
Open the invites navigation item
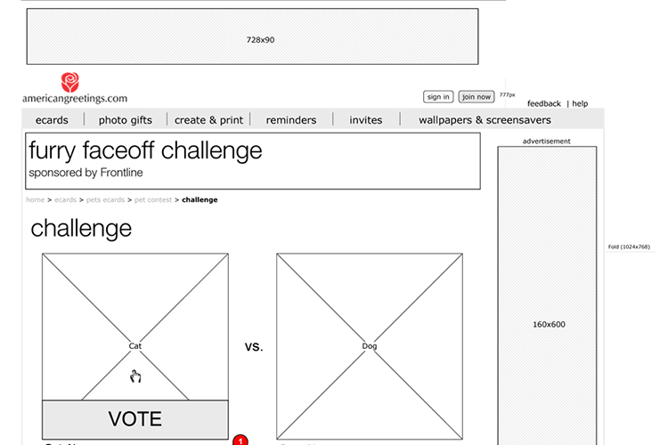tap(365, 120)
